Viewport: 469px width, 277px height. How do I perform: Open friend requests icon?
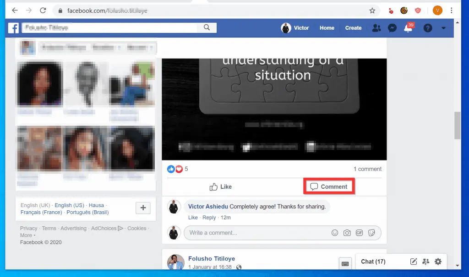[x=376, y=28]
